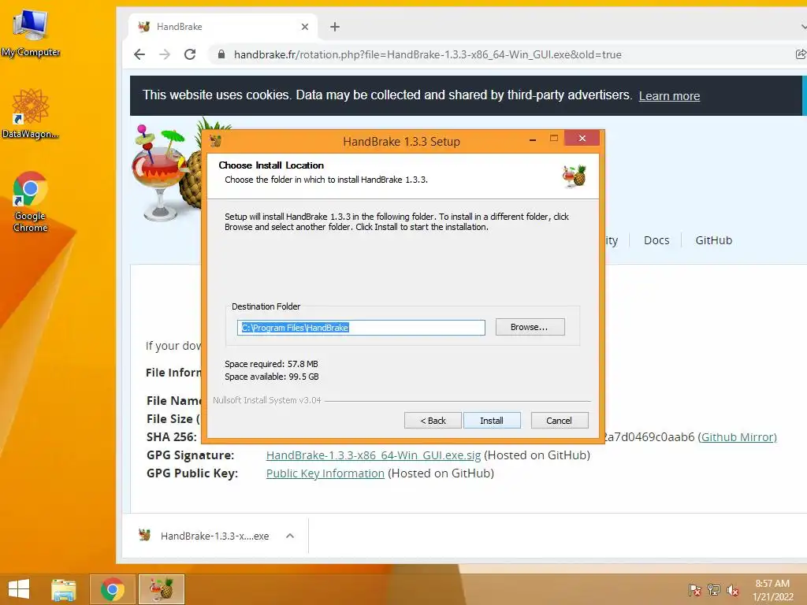Cancel the HandBrake setup wizard
Viewport: 807px width, 605px height.
tap(559, 421)
